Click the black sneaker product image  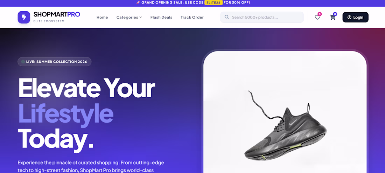(285, 126)
